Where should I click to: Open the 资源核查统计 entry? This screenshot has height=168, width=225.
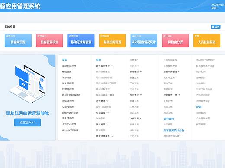(203, 101)
